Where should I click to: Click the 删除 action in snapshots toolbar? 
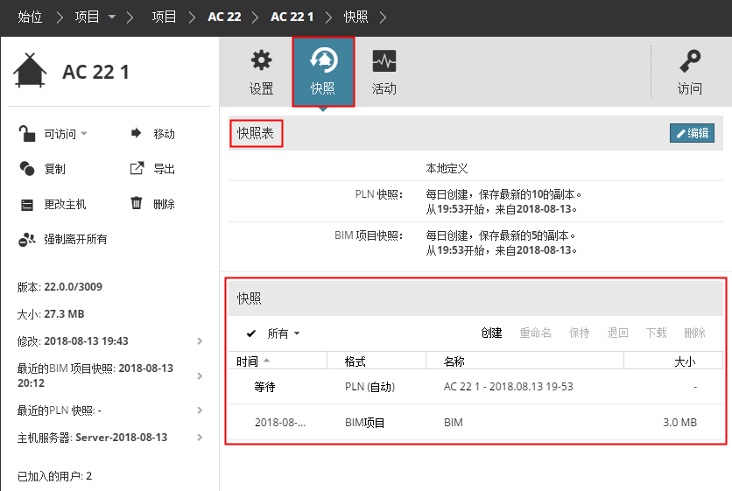(694, 333)
